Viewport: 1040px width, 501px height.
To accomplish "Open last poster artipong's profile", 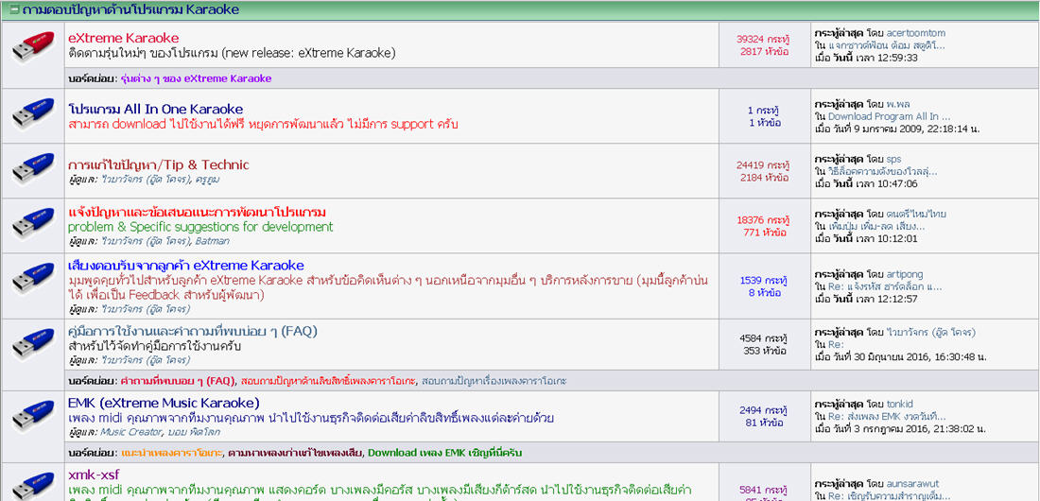I will 904,274.
